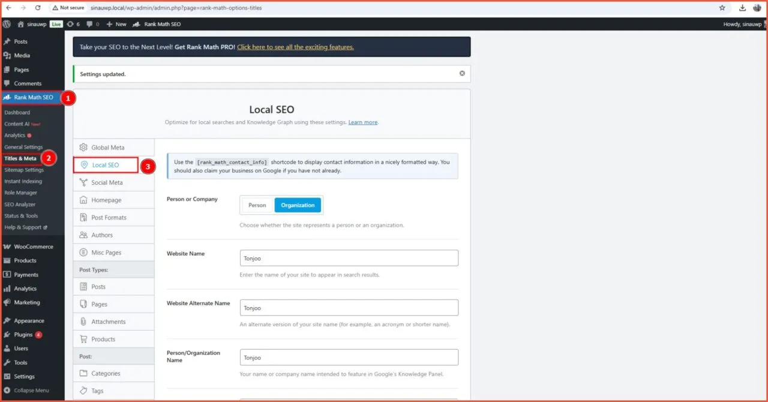Click the Website Name input field

coord(349,258)
